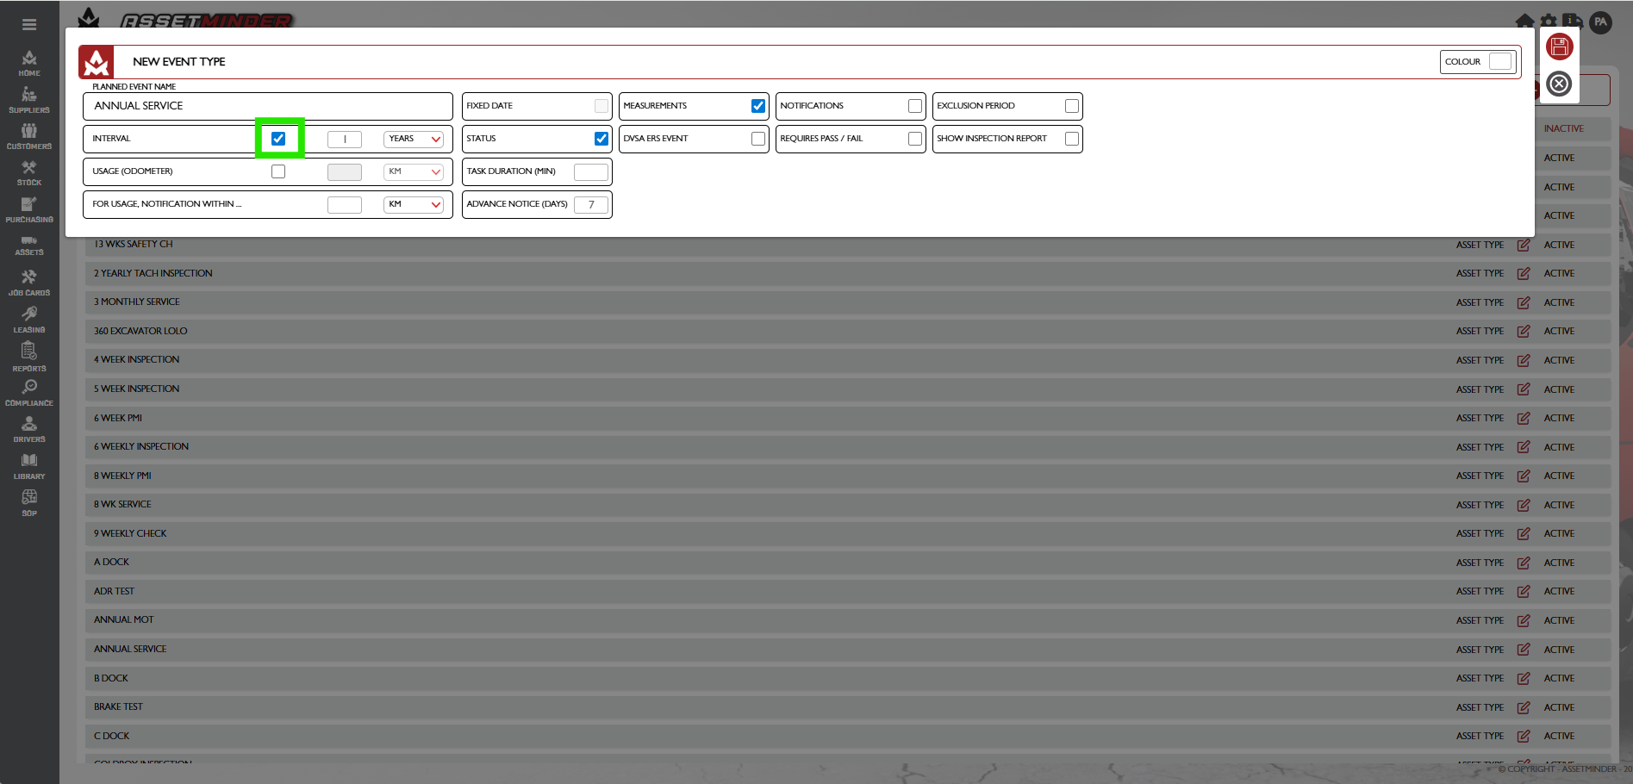Open the Usage odometer KM dropdown
This screenshot has width=1633, height=784.
click(x=414, y=171)
